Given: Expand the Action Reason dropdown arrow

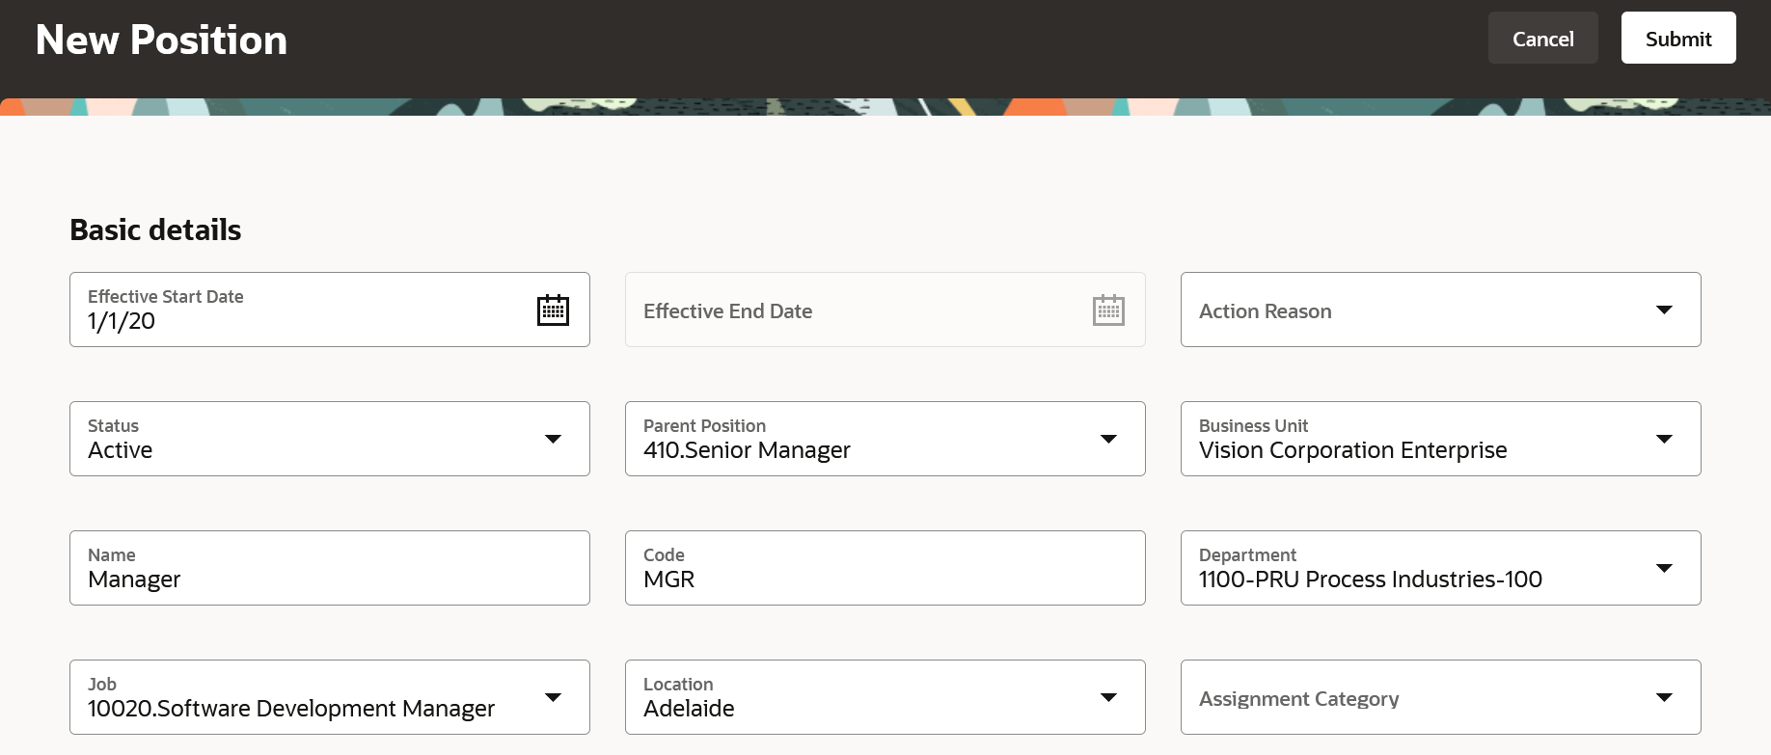Looking at the screenshot, I should pyautogui.click(x=1664, y=310).
